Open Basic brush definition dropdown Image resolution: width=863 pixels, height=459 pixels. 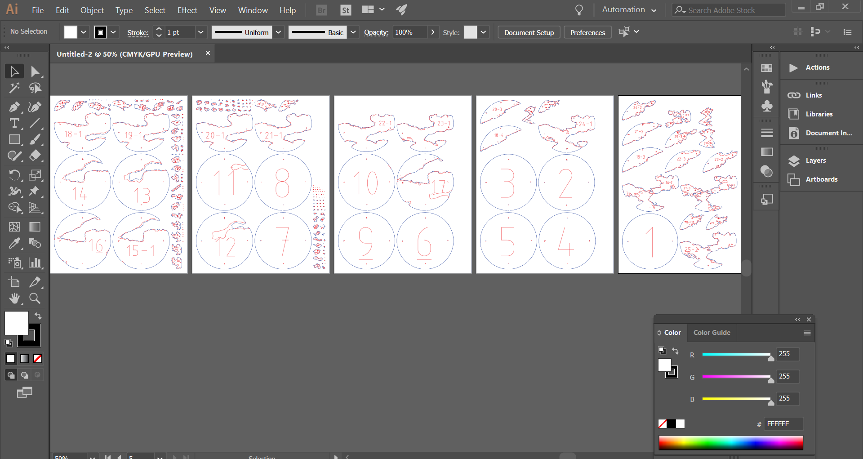click(353, 32)
